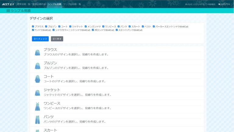Click the ログアウト logout link
This screenshot has width=234, height=132.
coord(225,4)
